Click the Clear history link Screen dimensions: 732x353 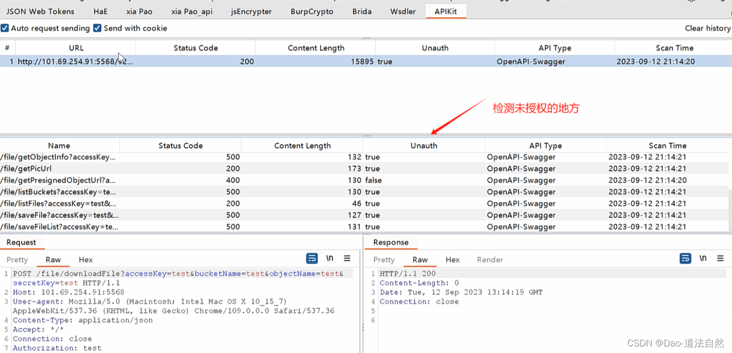707,28
